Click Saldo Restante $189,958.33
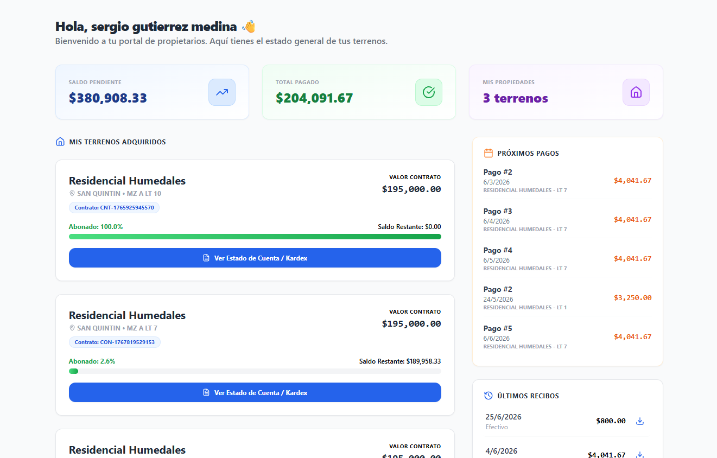This screenshot has height=458, width=717. point(400,361)
